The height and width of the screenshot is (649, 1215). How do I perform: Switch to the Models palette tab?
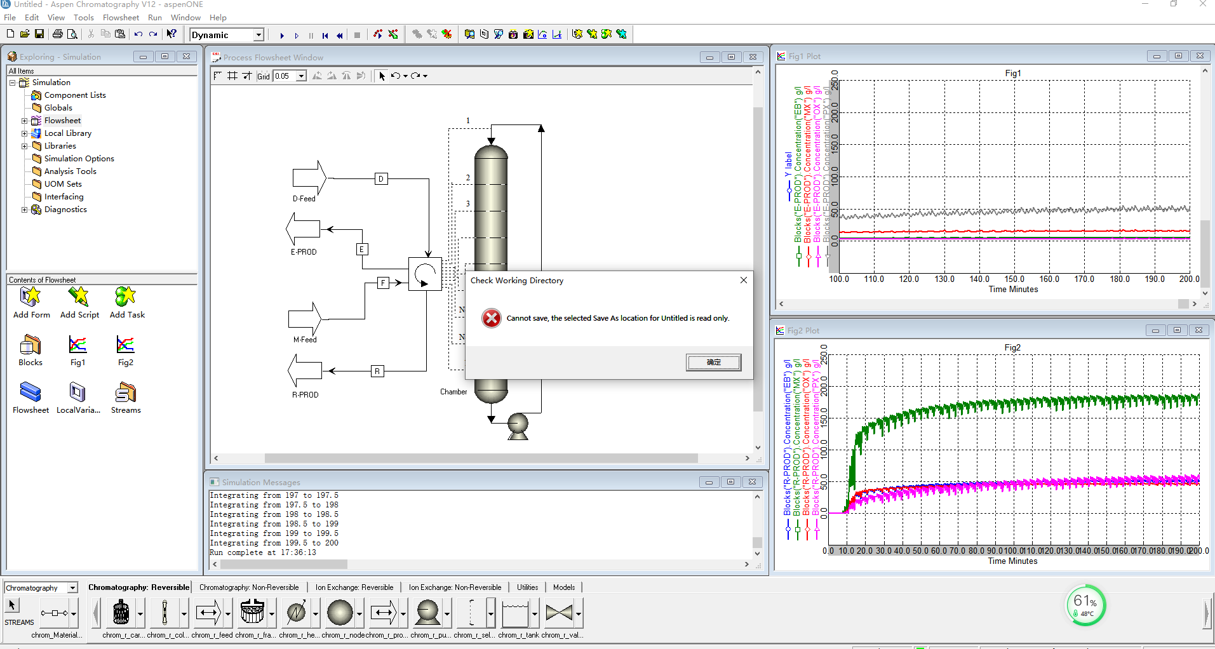[x=564, y=587]
